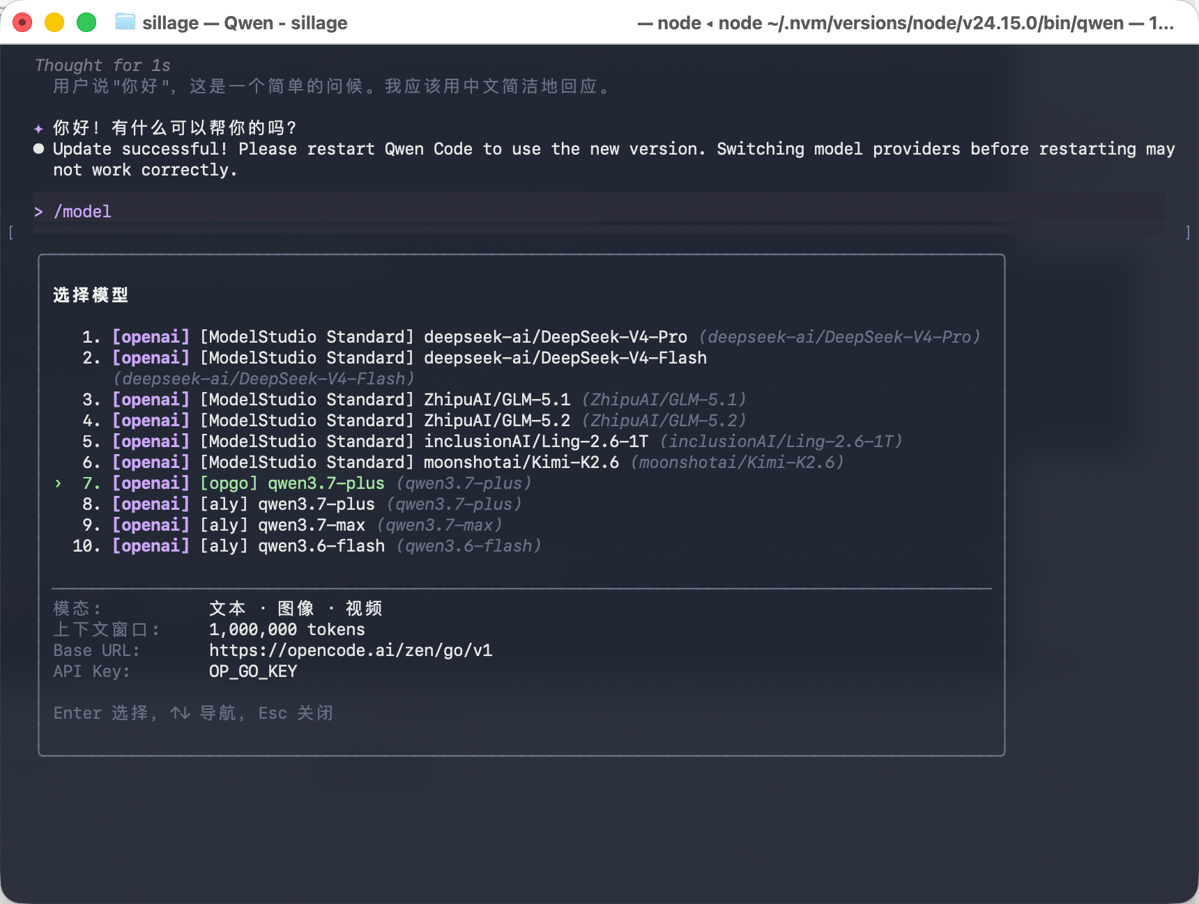Click the OP_GO_KEY API key value
This screenshot has width=1199, height=904.
[x=253, y=671]
